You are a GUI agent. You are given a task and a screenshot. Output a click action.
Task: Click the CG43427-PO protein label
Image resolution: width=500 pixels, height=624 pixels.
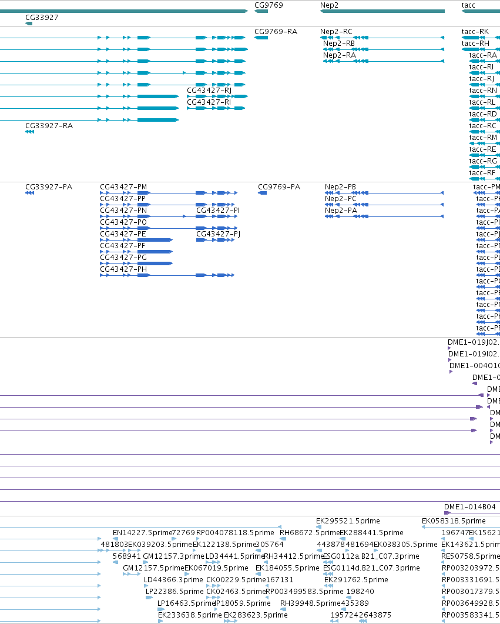123,222
